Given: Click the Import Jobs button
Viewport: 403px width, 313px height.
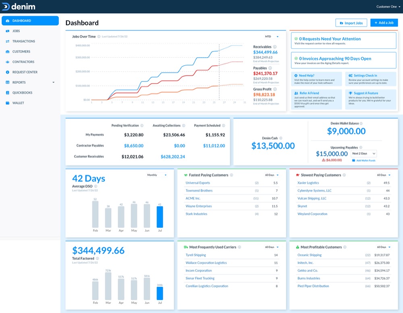Looking at the screenshot, I should click(351, 23).
